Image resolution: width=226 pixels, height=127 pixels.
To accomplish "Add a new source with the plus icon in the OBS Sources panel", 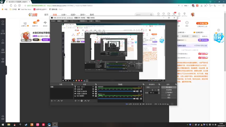I will coord(75,101).
